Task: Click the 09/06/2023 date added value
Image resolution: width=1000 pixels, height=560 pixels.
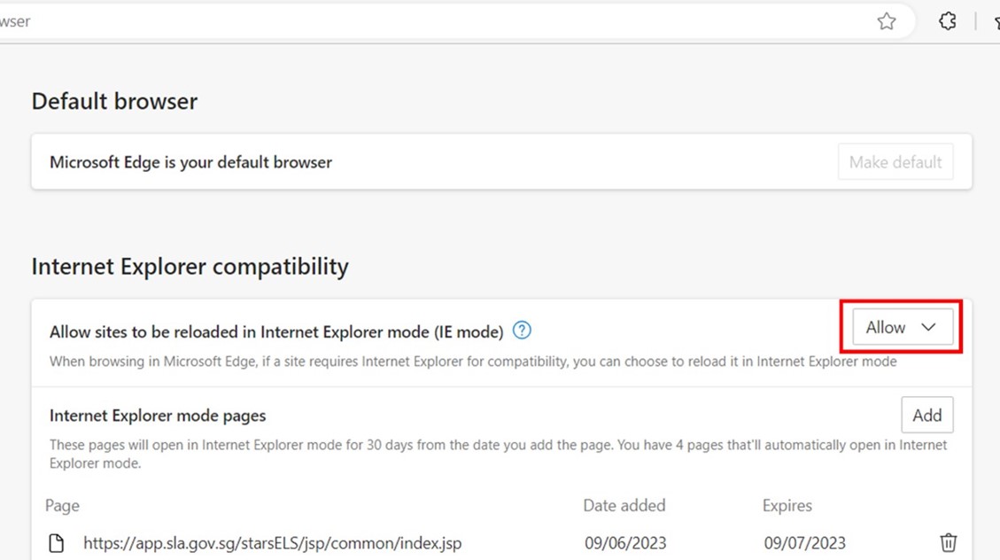Action: pyautogui.click(x=625, y=543)
